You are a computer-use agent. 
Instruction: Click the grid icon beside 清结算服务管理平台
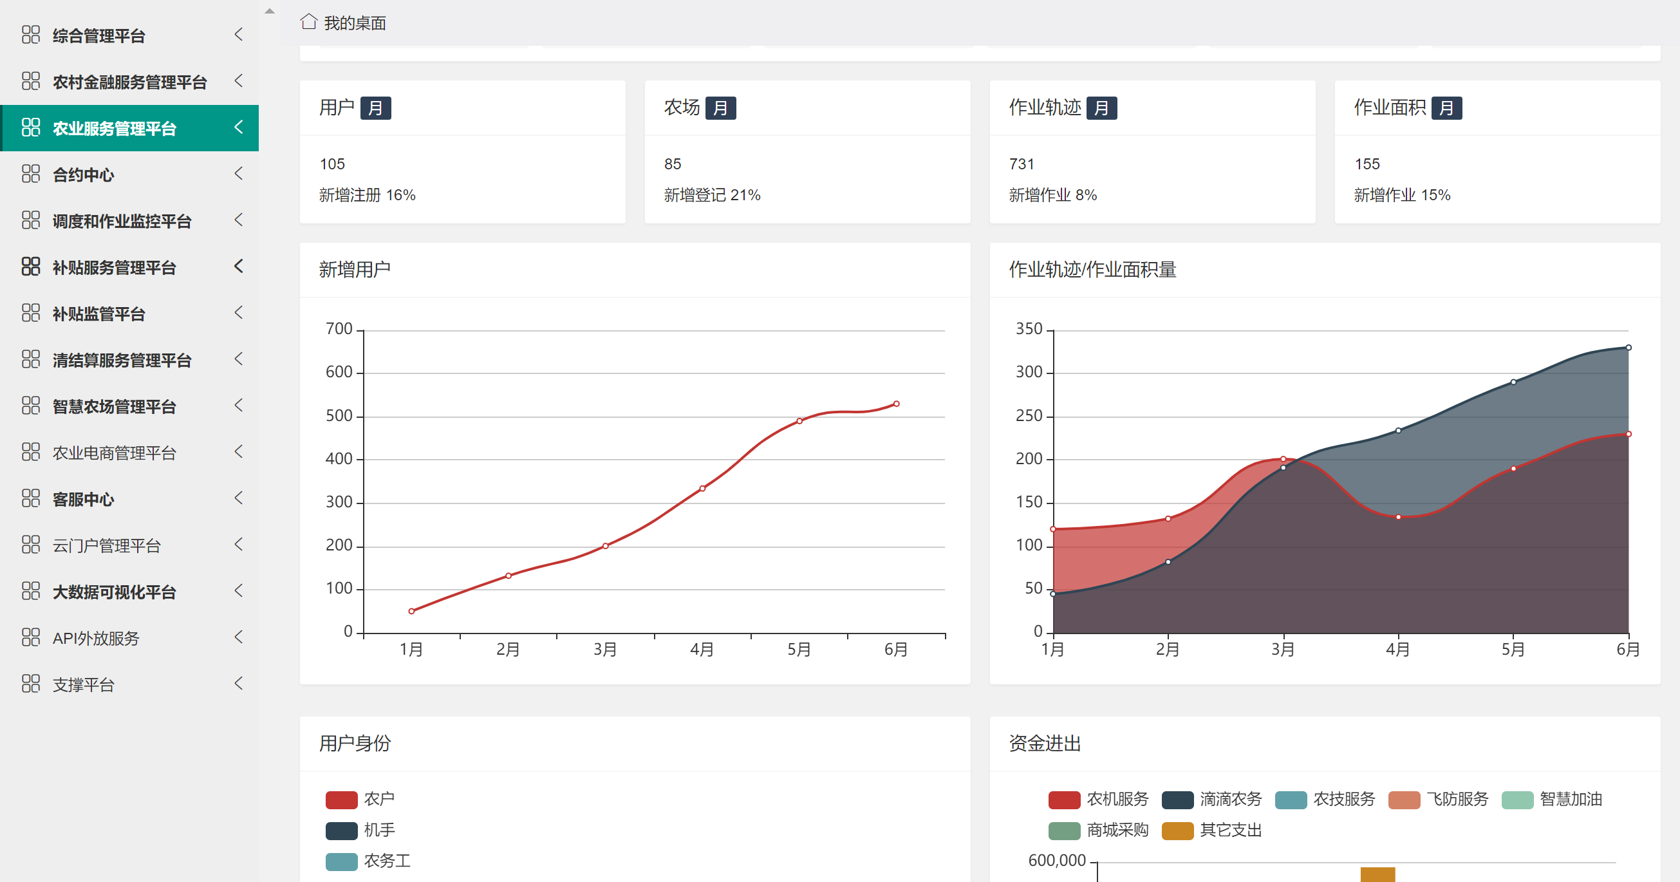point(31,359)
